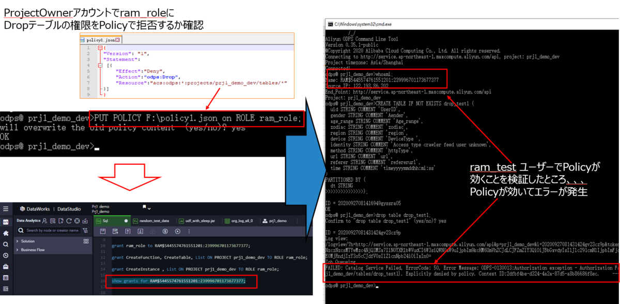Click the "grant CreateFunction, CreateTable" code line
This screenshot has height=304, width=620.
pyautogui.click(x=209, y=257)
